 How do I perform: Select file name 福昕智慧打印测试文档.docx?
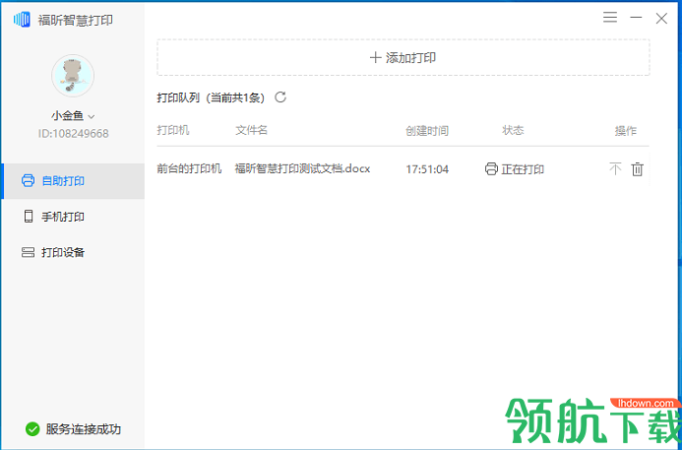(302, 168)
